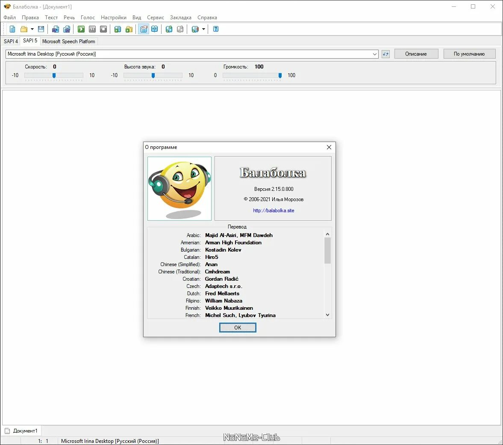Open the Справка menu
Viewport: 503px width, 445px height.
pyautogui.click(x=207, y=18)
